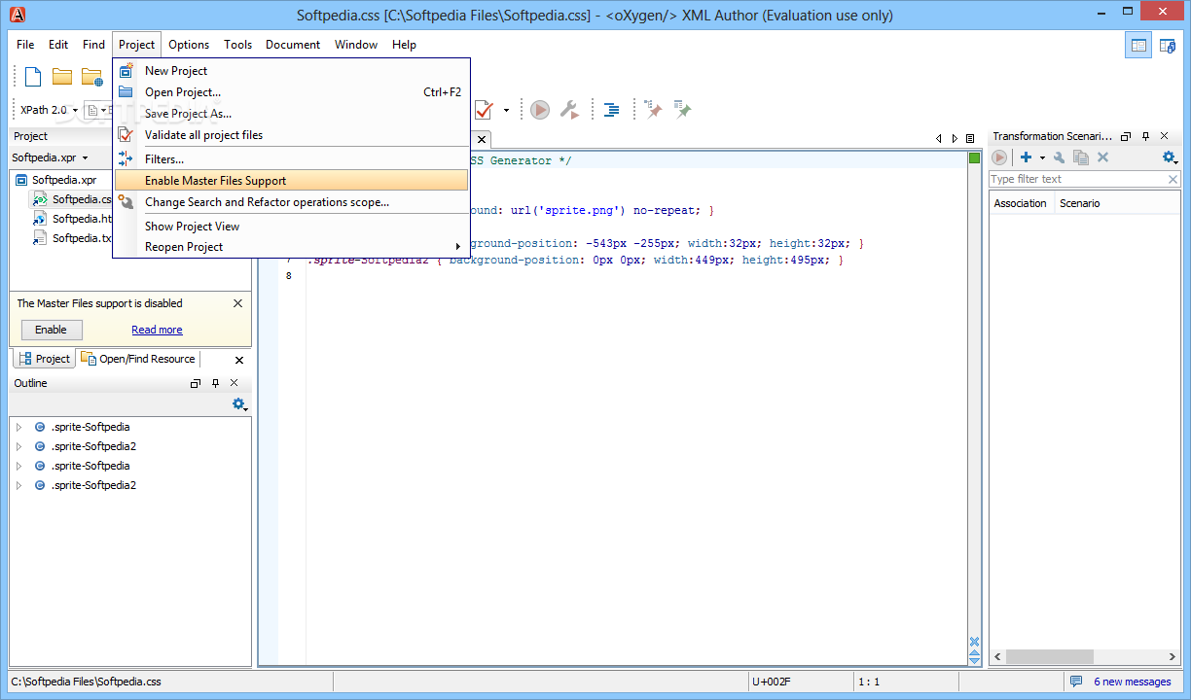
Task: Choose Change Search and Refactor operations scope...
Action: 291,202
